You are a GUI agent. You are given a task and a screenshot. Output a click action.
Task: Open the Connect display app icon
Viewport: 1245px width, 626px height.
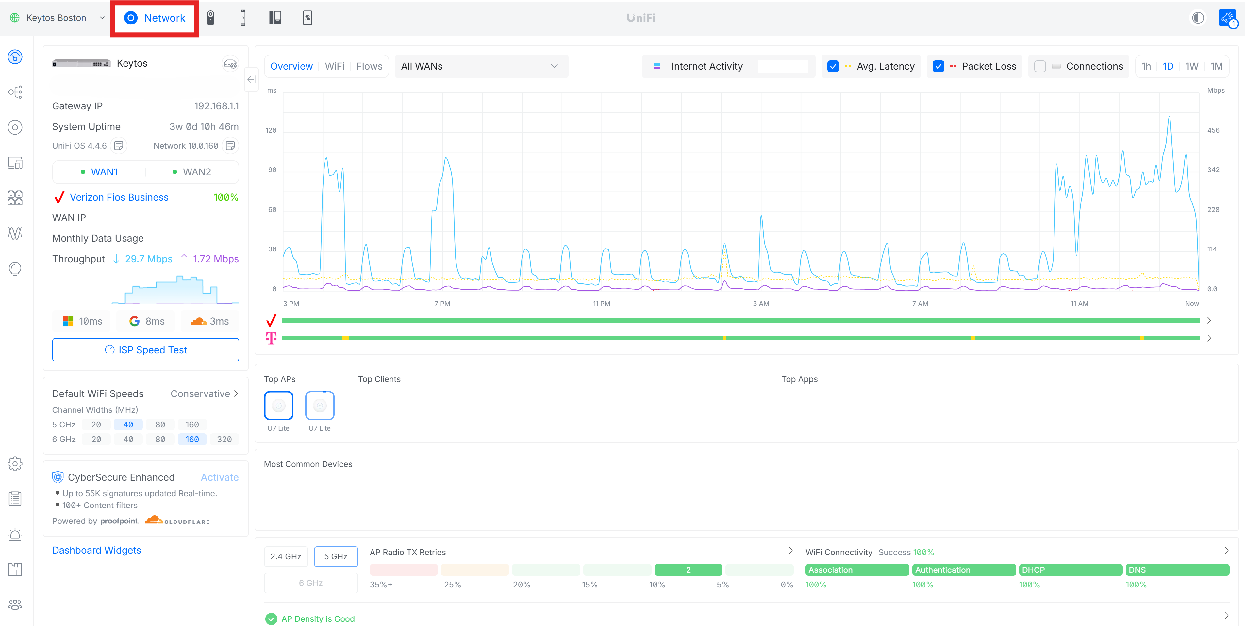[307, 18]
